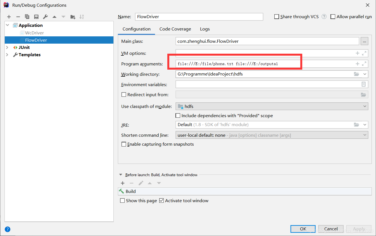376x236 pixels.
Task: Enable capturing form snapshots checkbox
Action: click(124, 144)
